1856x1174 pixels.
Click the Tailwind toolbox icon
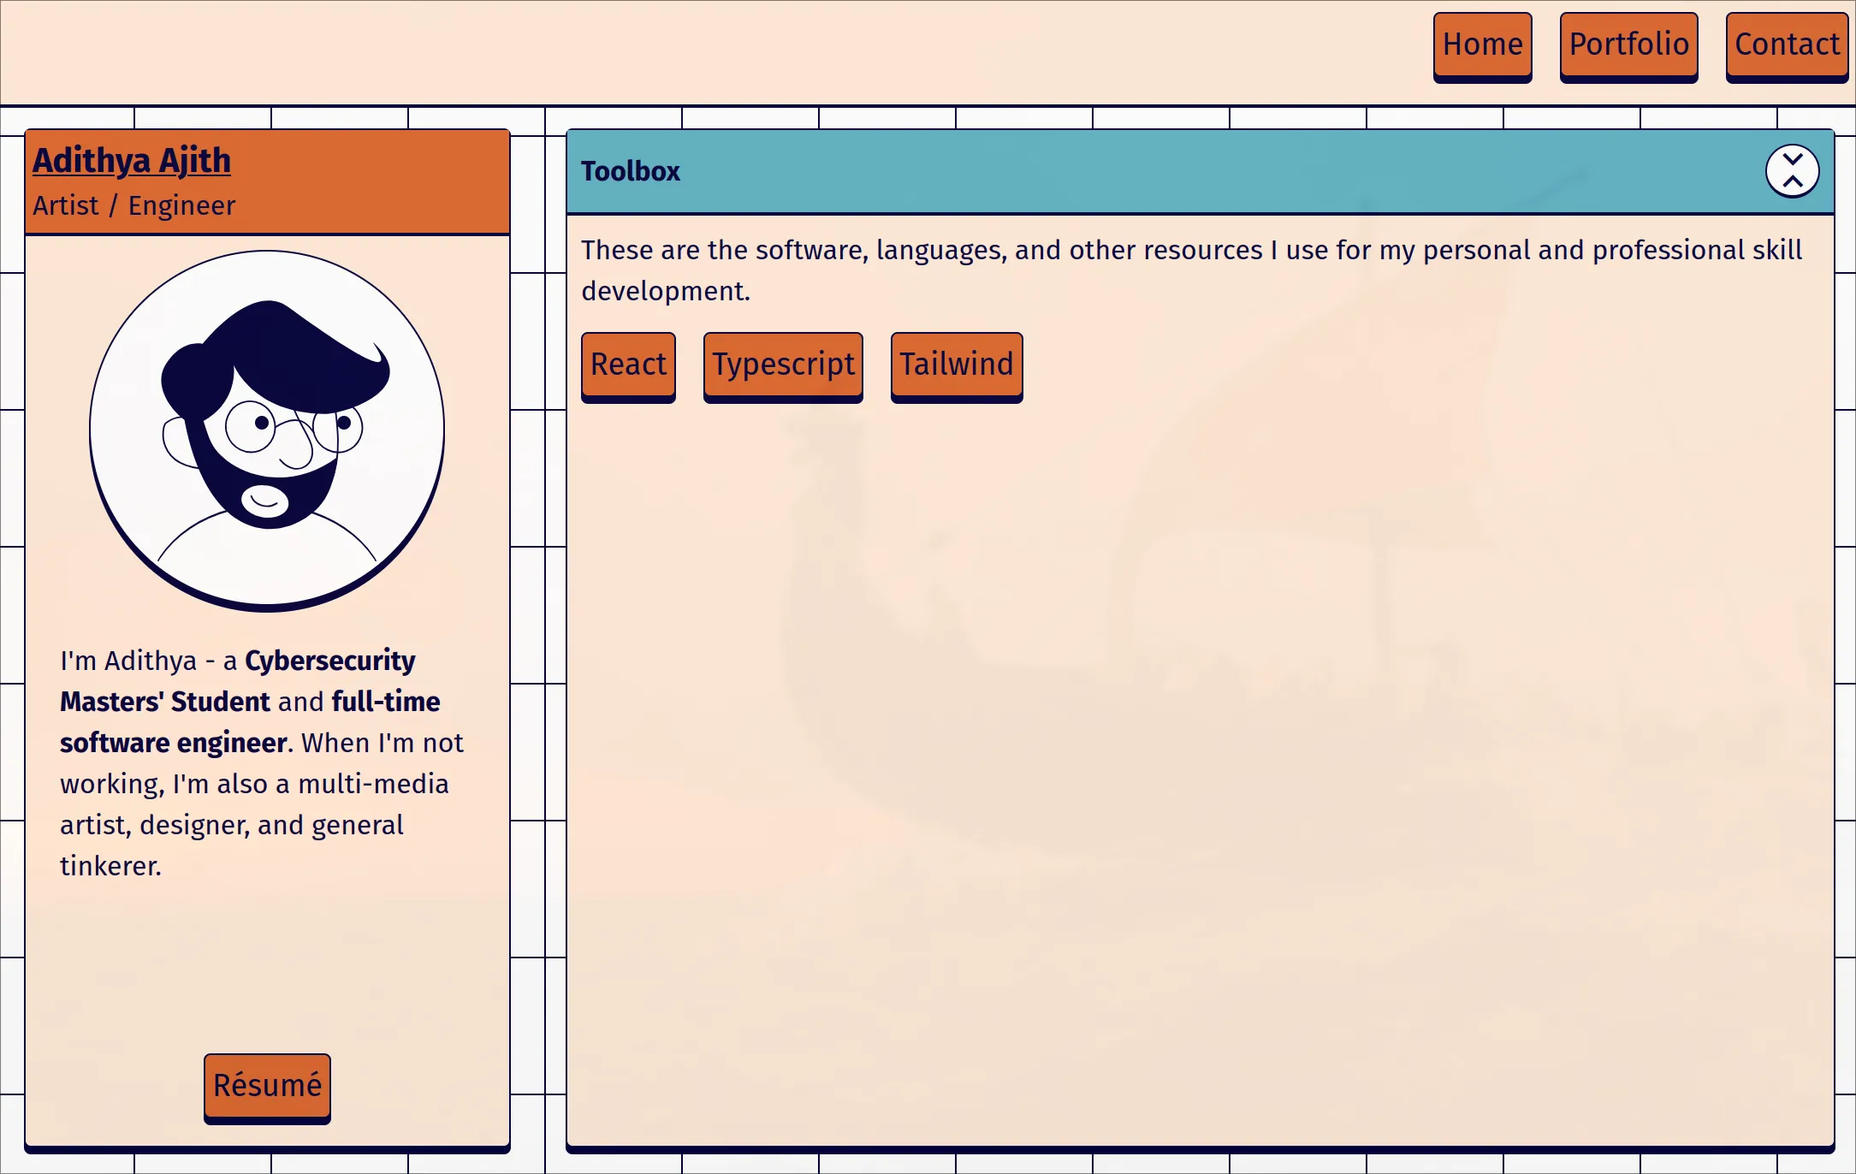[x=956, y=363]
